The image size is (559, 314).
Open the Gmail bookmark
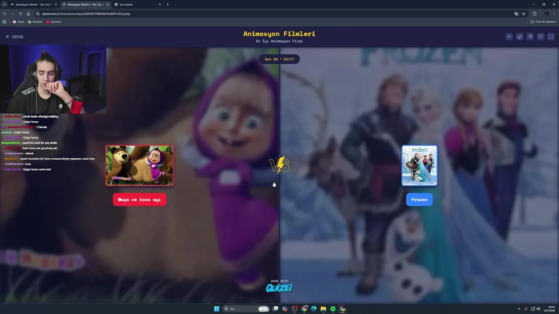18,22
